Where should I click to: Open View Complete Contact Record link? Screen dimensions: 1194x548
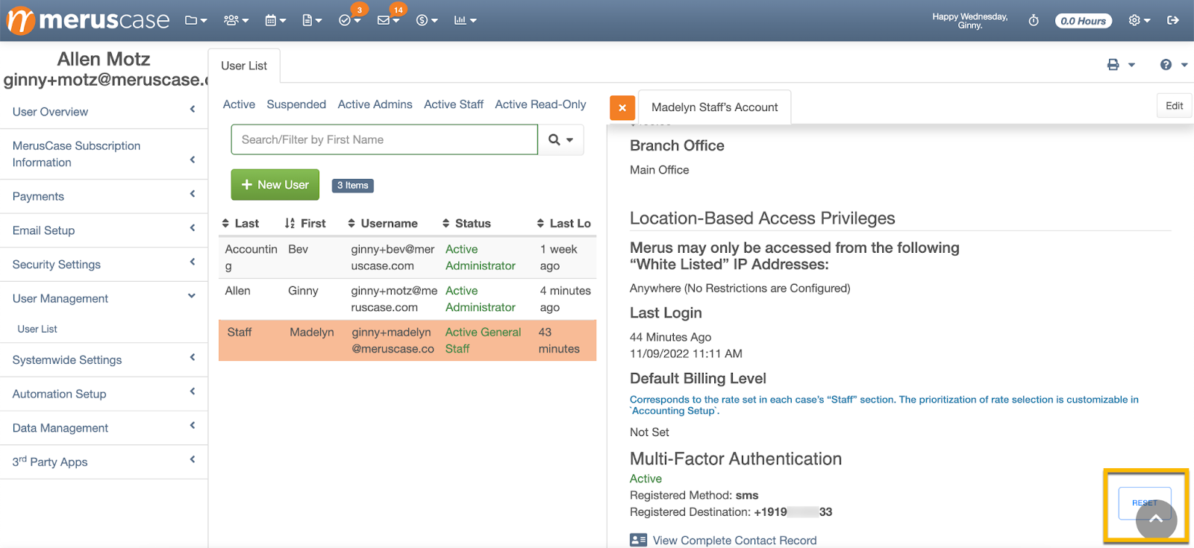click(x=734, y=541)
